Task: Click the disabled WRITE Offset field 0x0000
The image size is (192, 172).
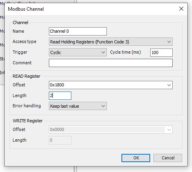Action: 111,129
